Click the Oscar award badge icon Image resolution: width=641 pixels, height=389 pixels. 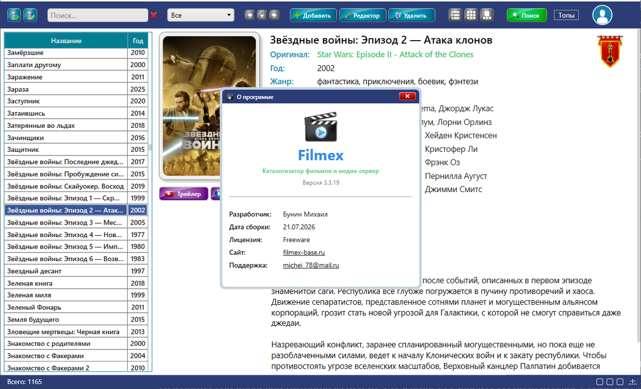pos(609,51)
